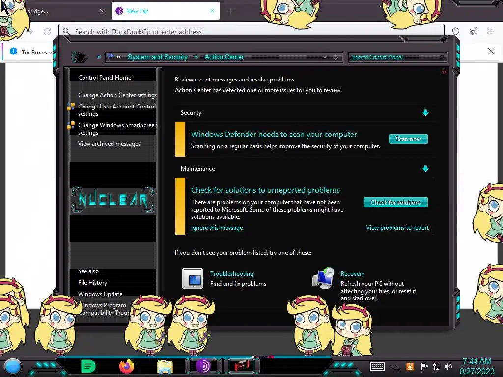The width and height of the screenshot is (503, 377).
Task: Click the double-chevron breadcrumb overflow
Action: tap(119, 57)
